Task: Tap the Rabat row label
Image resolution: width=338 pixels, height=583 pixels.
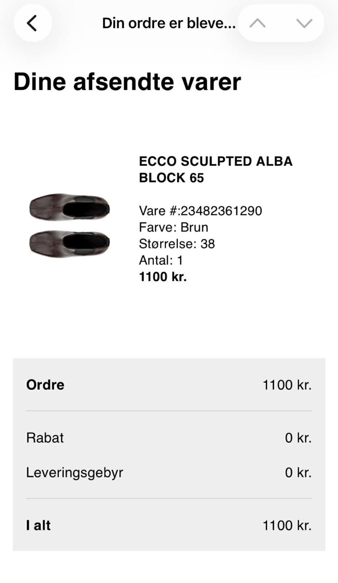Action: (x=45, y=438)
